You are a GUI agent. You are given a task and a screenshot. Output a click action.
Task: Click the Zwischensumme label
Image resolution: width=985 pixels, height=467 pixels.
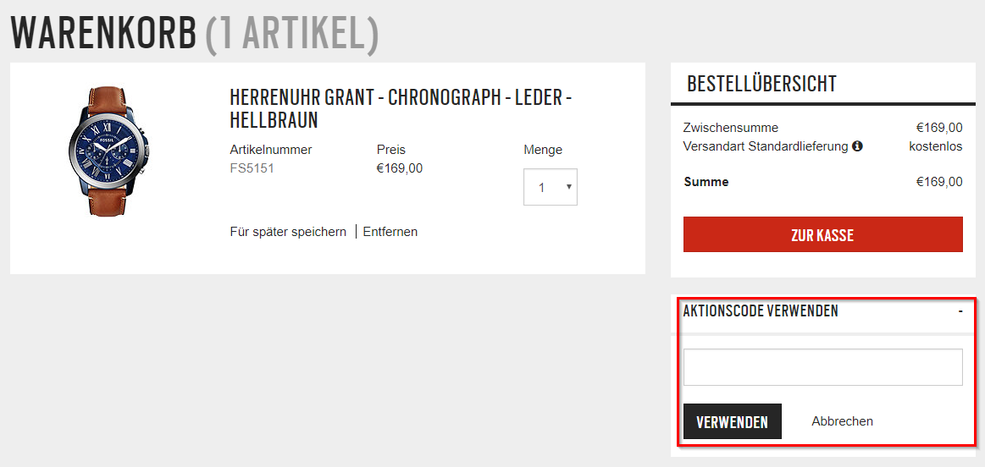(731, 128)
